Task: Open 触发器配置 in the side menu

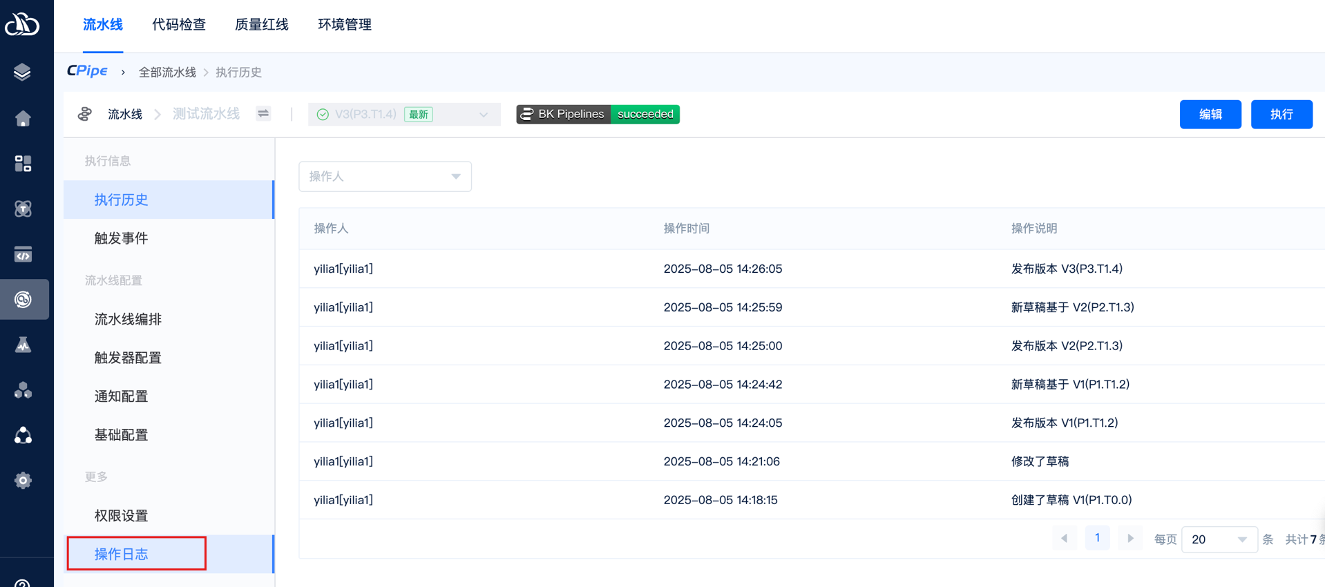Action: point(128,358)
